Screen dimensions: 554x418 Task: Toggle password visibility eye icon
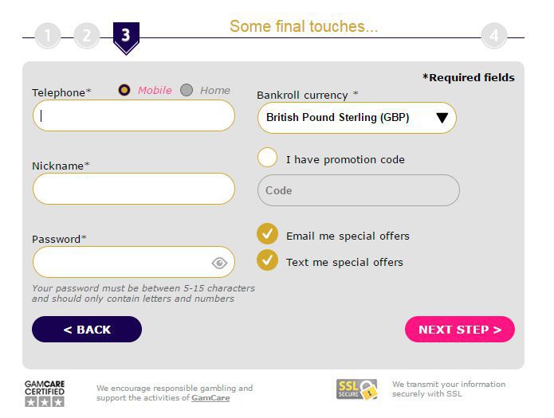pyautogui.click(x=219, y=263)
